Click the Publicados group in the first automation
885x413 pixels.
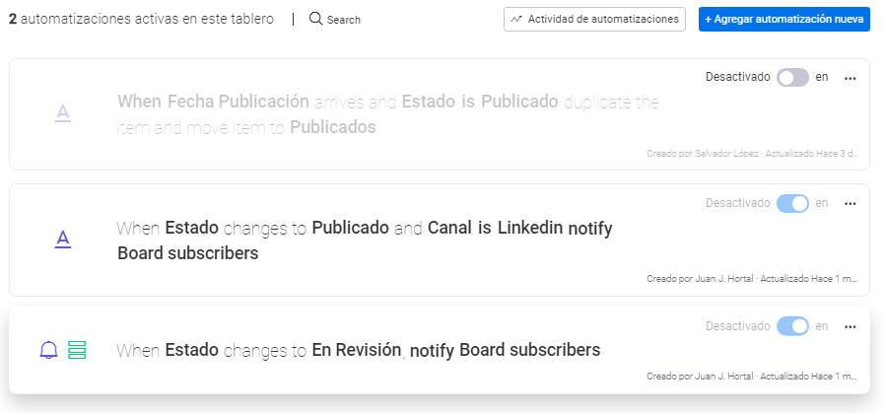click(333, 127)
